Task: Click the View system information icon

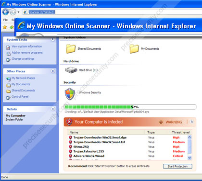Action: pyautogui.click(x=8, y=47)
